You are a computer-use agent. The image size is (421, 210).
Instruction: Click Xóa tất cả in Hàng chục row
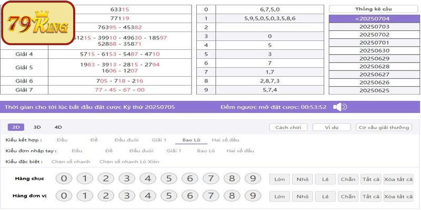pos(398,179)
